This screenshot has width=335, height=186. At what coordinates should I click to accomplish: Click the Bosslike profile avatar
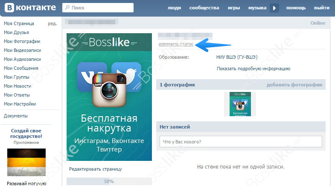[x=109, y=97]
